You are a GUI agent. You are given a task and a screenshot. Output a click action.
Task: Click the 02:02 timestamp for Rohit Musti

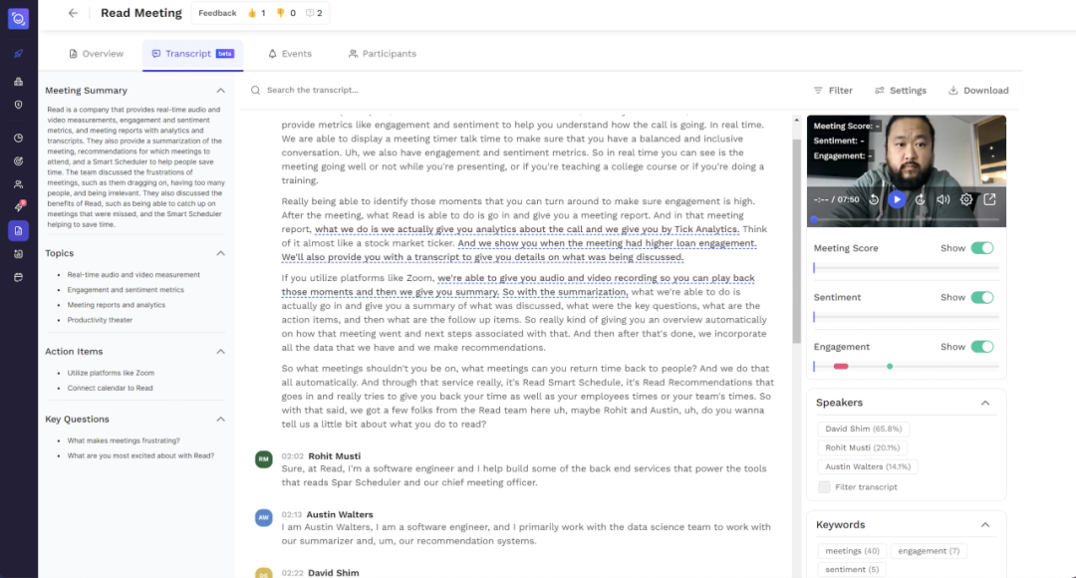pos(292,456)
